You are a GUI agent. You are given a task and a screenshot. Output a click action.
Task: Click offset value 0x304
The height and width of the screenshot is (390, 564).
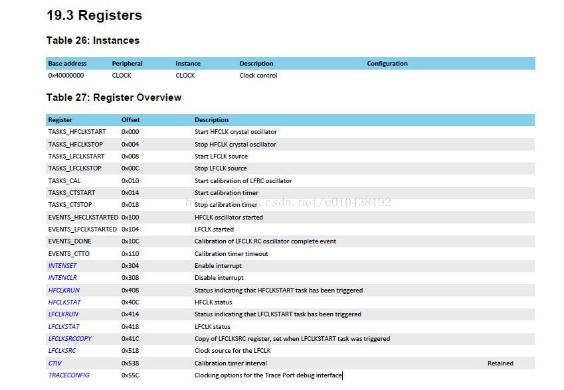(130, 266)
